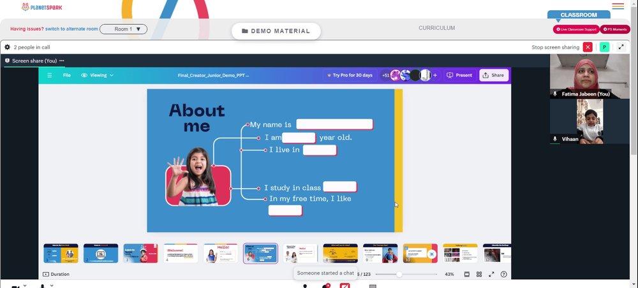Click the add collaborator plus icon
This screenshot has height=288, width=638.
[x=435, y=75]
